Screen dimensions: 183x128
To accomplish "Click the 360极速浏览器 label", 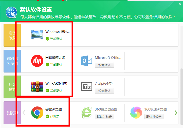I will point(156,109).
